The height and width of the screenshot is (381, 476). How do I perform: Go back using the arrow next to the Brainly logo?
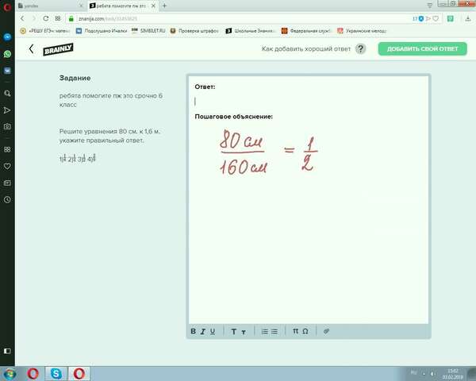coord(31,49)
